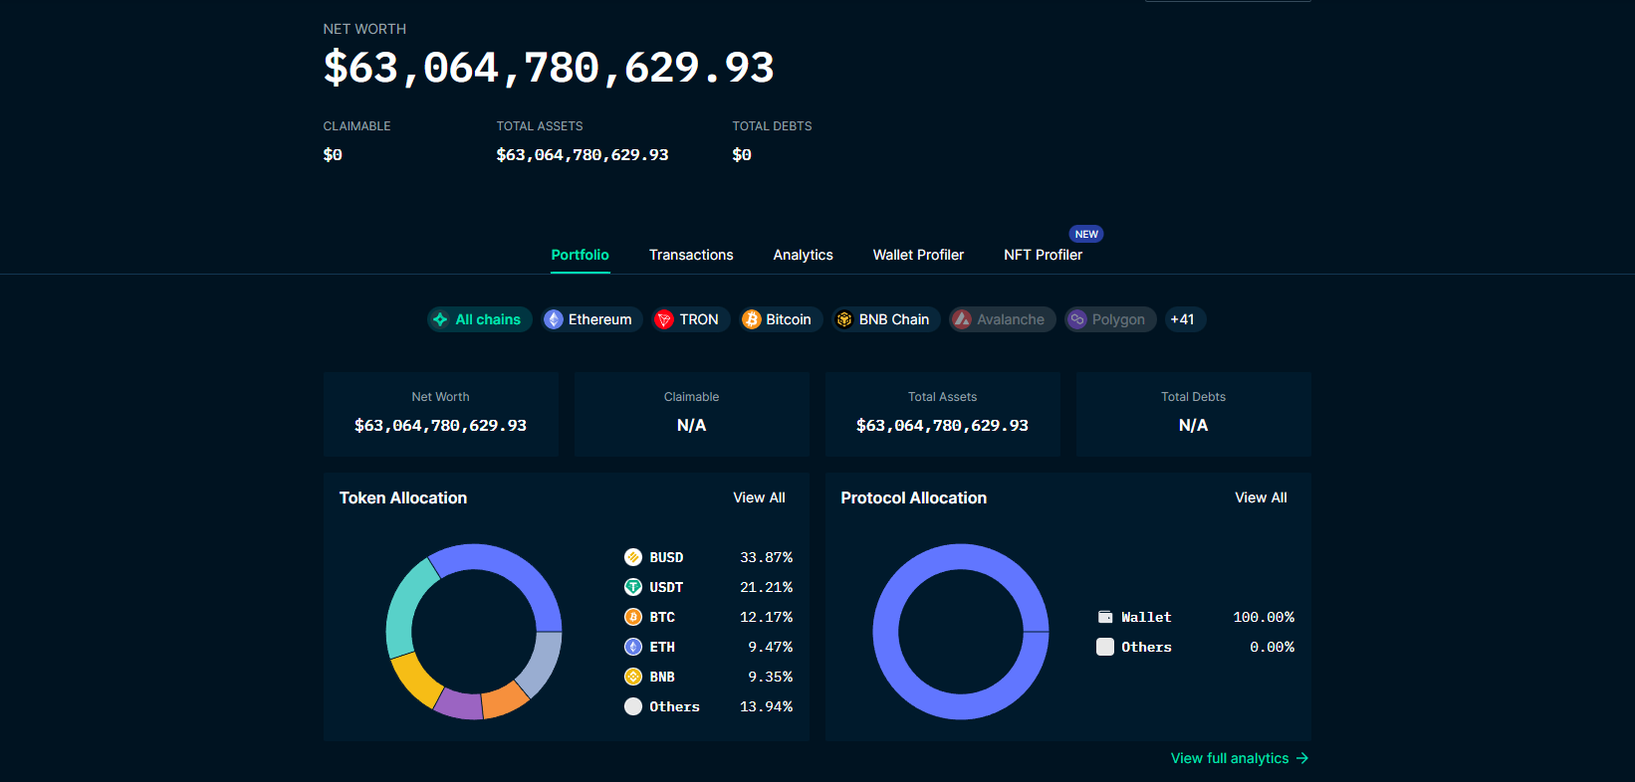Viewport: 1635px width, 782px height.
Task: Click the TRON chain icon
Action: (664, 319)
